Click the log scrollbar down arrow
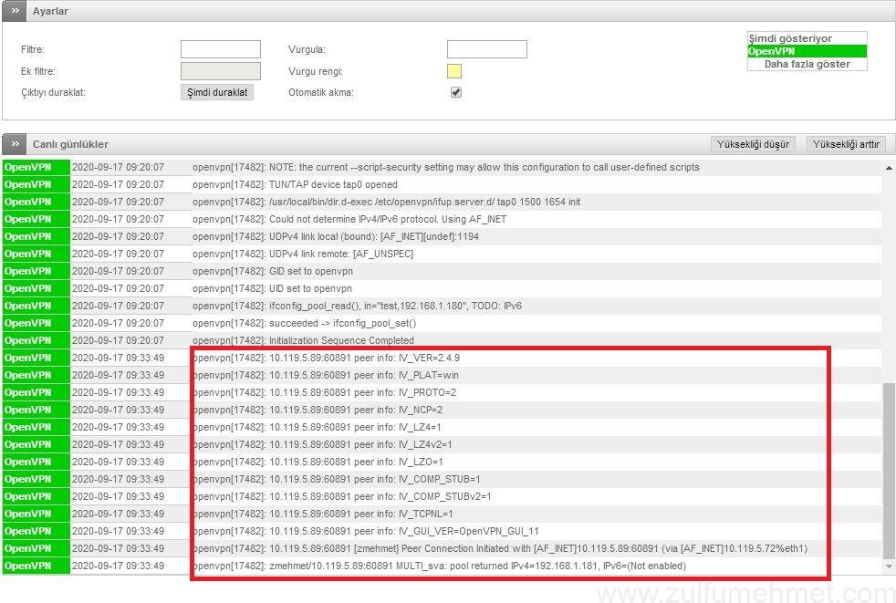 pos(889,567)
